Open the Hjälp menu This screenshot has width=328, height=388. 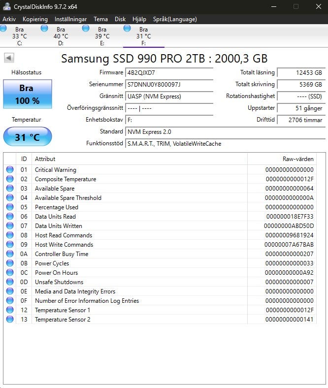[x=139, y=19]
